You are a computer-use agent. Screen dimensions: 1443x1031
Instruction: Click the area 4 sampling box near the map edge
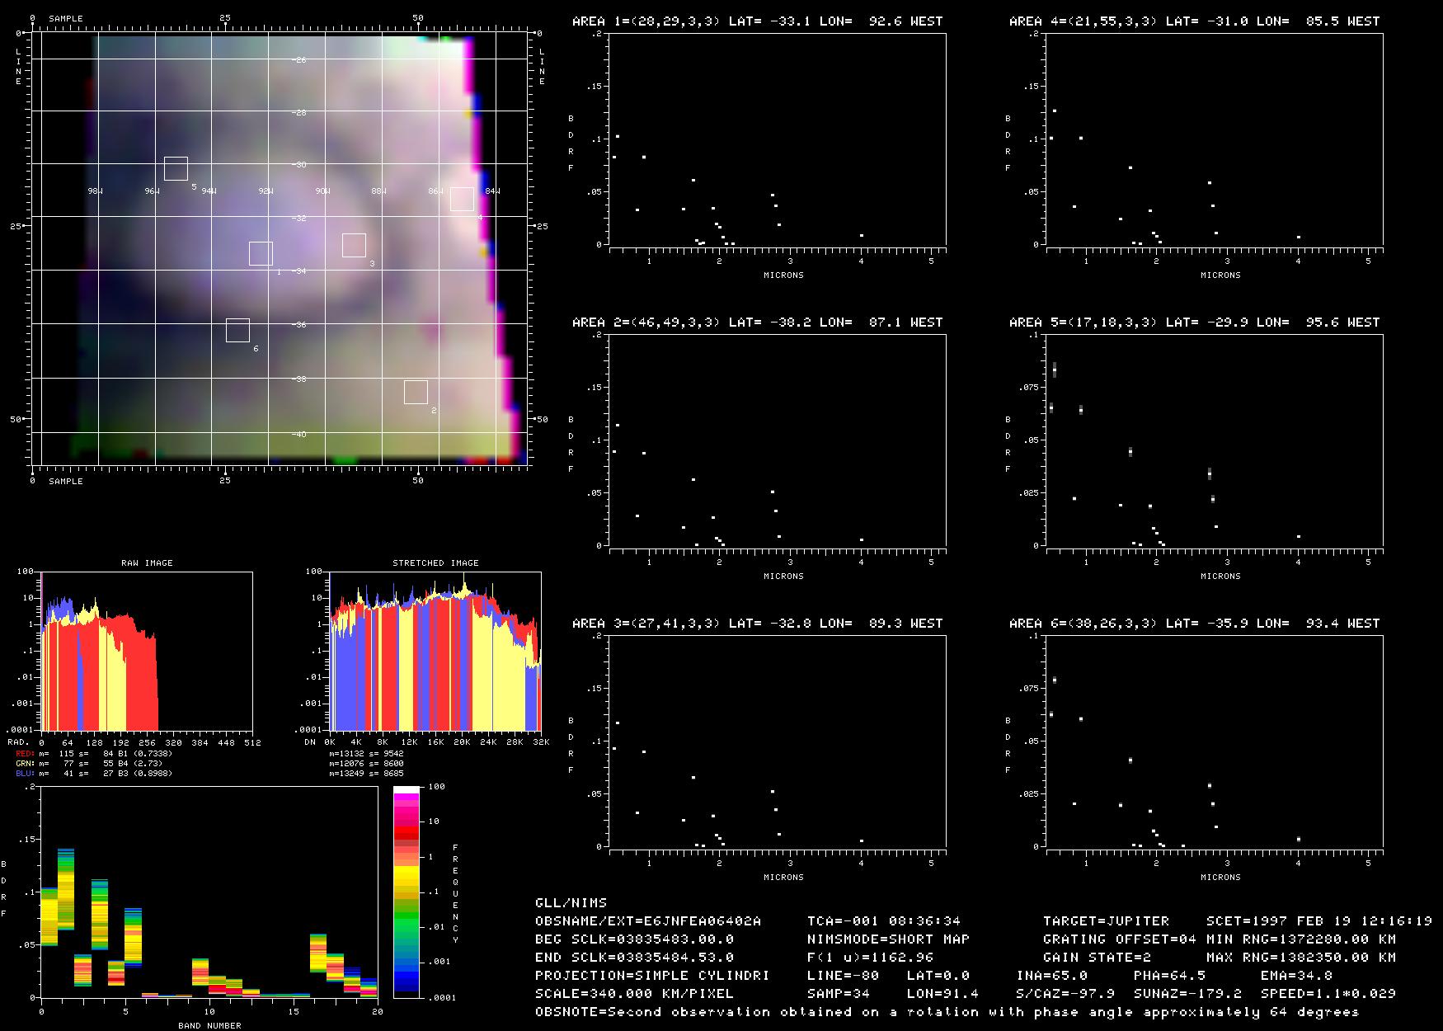coord(462,199)
